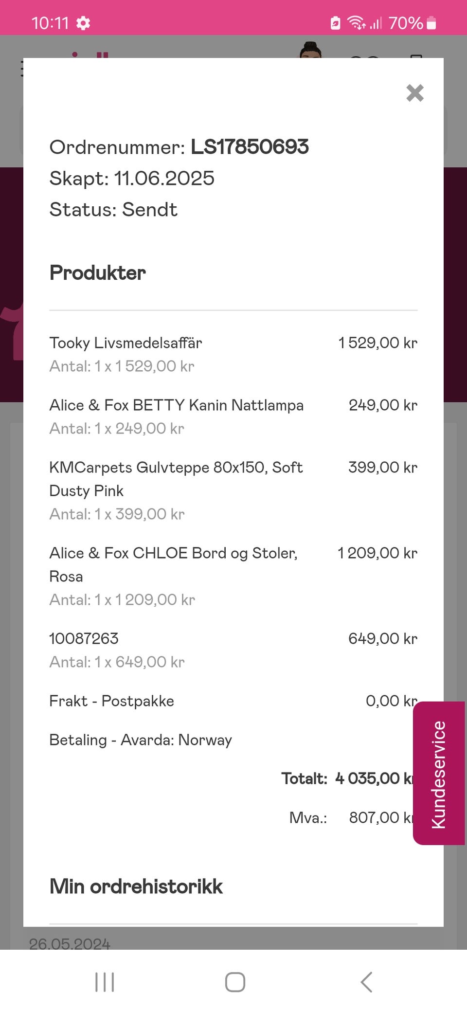This screenshot has height=1012, width=467.
Task: Tap the Android back navigation button
Action: [x=366, y=982]
